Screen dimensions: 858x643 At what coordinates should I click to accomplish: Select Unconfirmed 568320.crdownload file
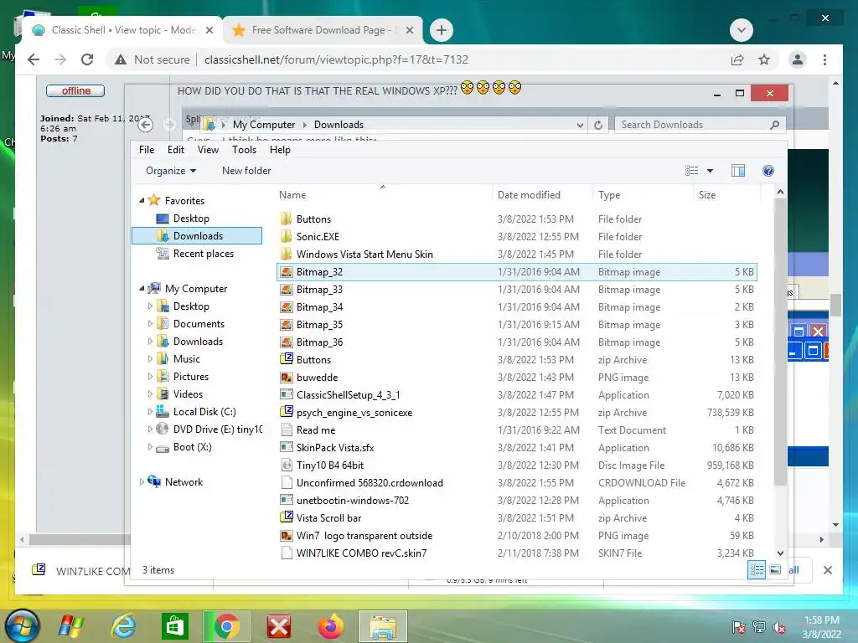click(370, 483)
